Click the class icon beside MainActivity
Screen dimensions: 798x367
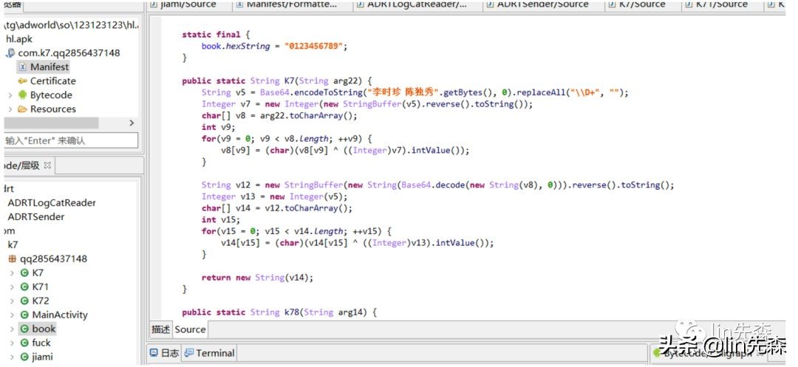coord(24,315)
